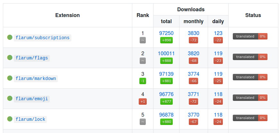
Task: Click the translated 0% badge for flarum/markdown
Action: coord(250,77)
